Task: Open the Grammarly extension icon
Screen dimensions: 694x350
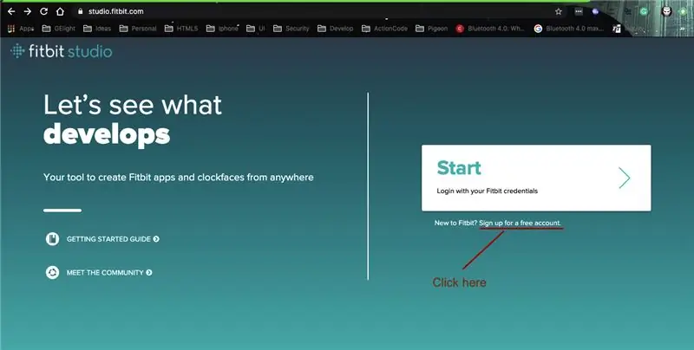Action: (644, 12)
